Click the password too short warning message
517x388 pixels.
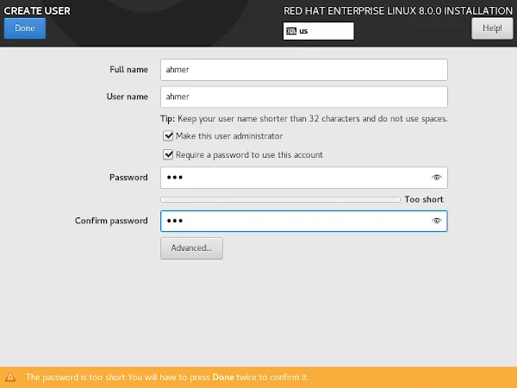point(167,377)
